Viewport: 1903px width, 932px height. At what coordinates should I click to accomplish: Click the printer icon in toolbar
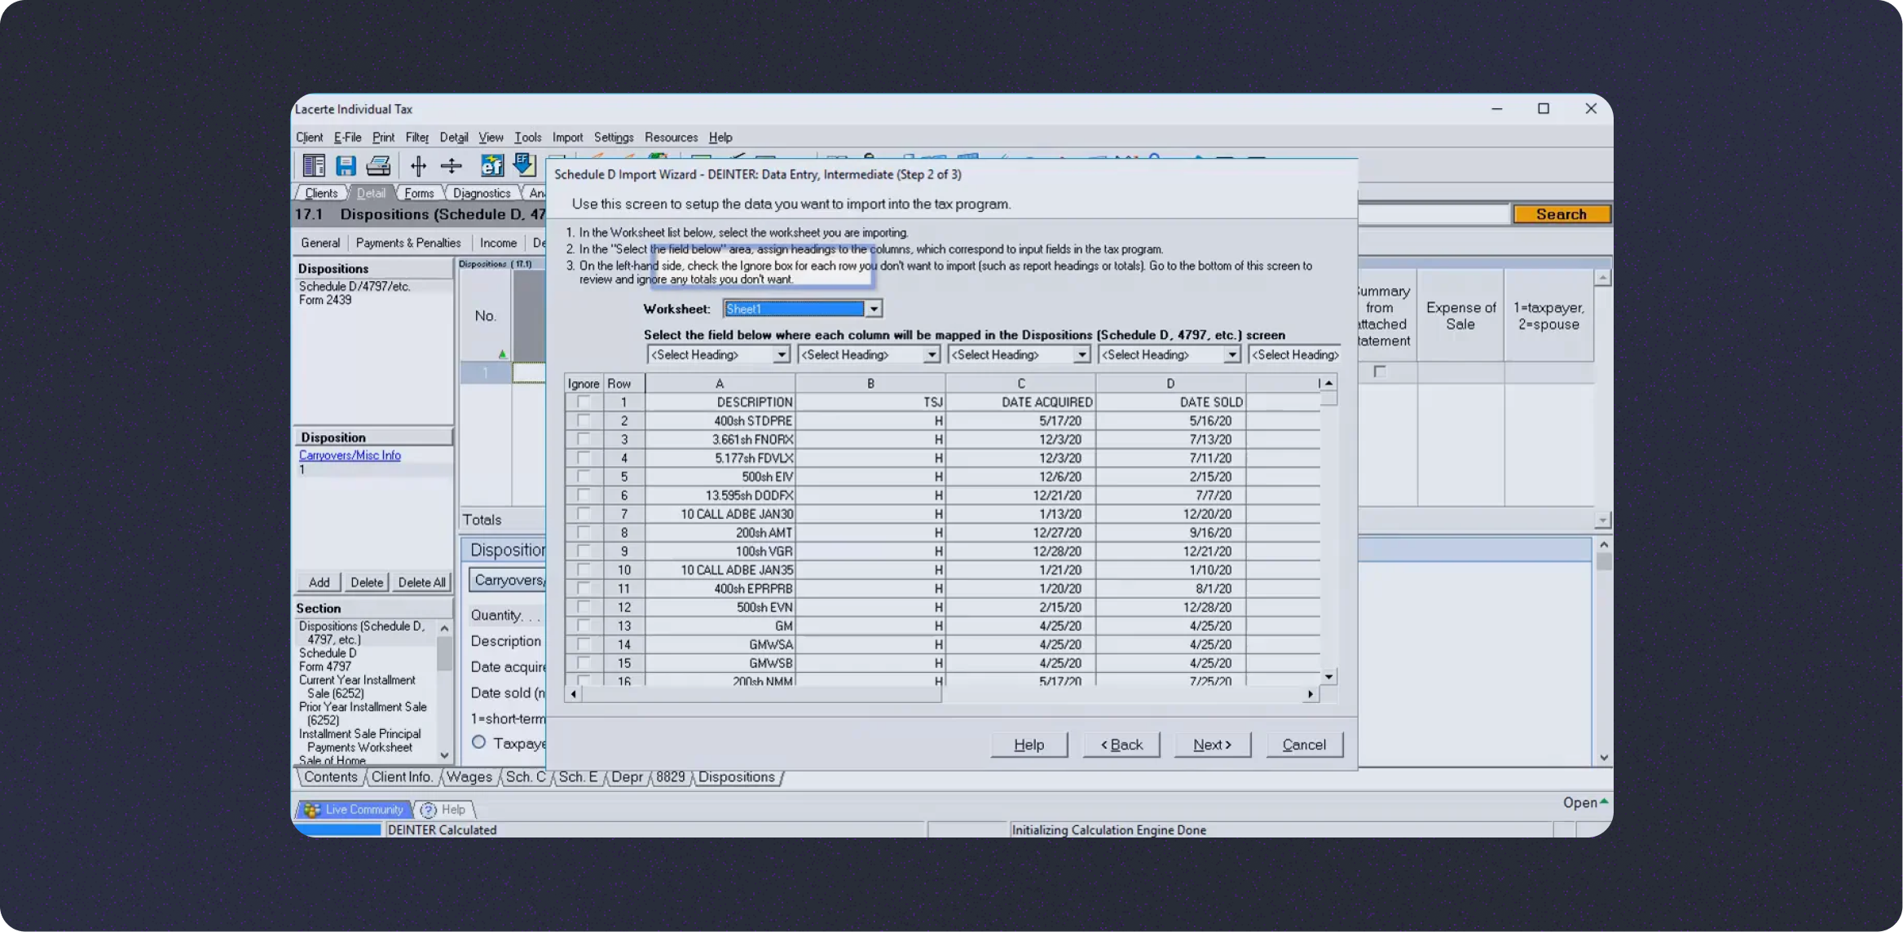coord(378,165)
